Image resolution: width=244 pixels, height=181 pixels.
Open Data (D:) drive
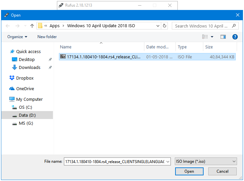[x=27, y=115]
